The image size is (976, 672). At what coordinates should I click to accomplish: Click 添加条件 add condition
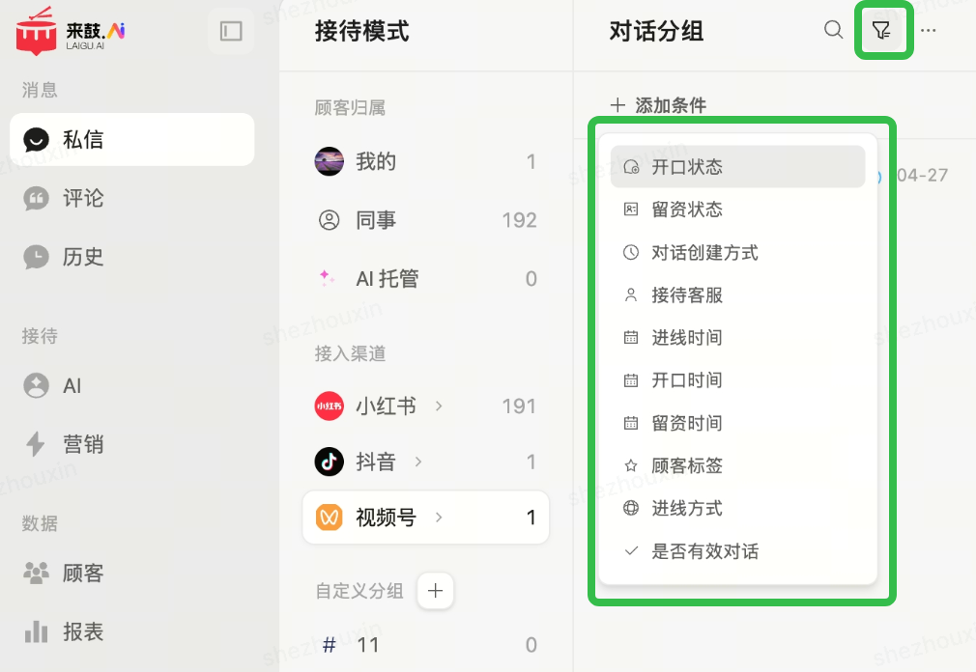[x=659, y=106]
